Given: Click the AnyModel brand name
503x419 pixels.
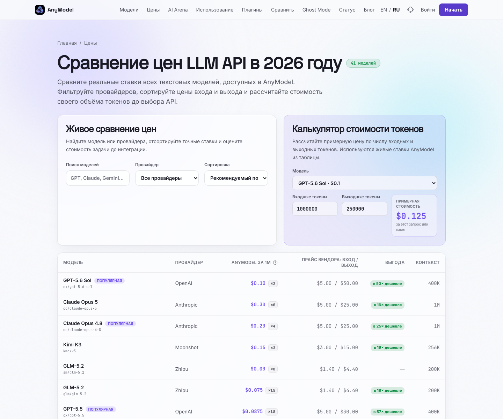Looking at the screenshot, I should pos(60,10).
